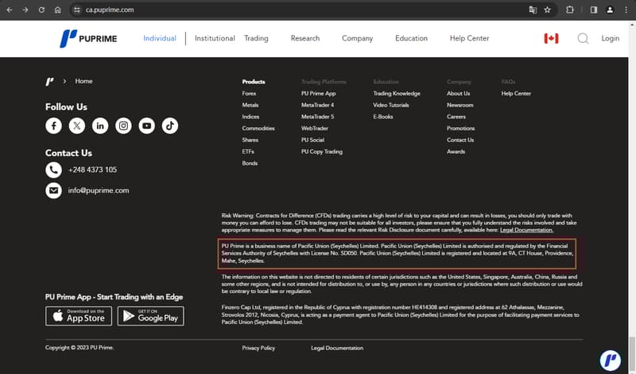This screenshot has height=374, width=636.
Task: Open the Company menu
Action: [357, 38]
